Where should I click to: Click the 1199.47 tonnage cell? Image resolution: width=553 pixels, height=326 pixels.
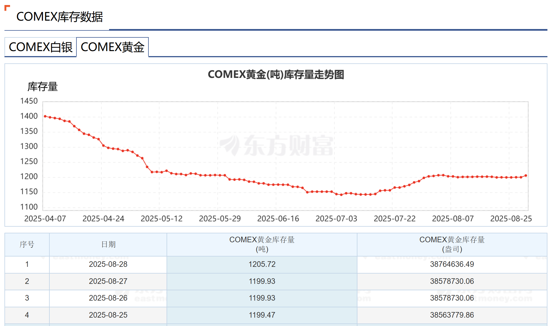pos(262,315)
